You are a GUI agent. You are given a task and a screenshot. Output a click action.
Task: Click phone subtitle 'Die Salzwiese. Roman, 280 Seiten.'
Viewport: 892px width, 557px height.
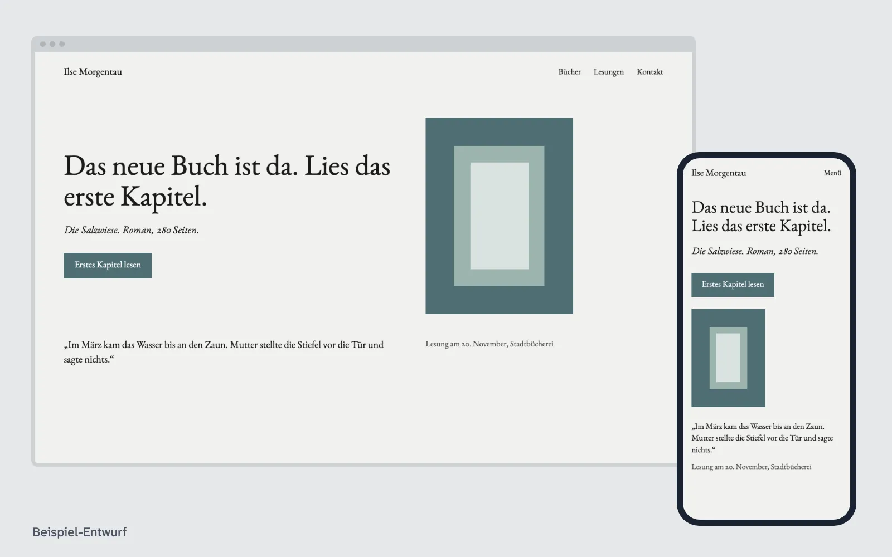click(755, 251)
